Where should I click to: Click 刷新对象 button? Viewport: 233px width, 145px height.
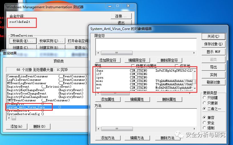(x=213, y=82)
